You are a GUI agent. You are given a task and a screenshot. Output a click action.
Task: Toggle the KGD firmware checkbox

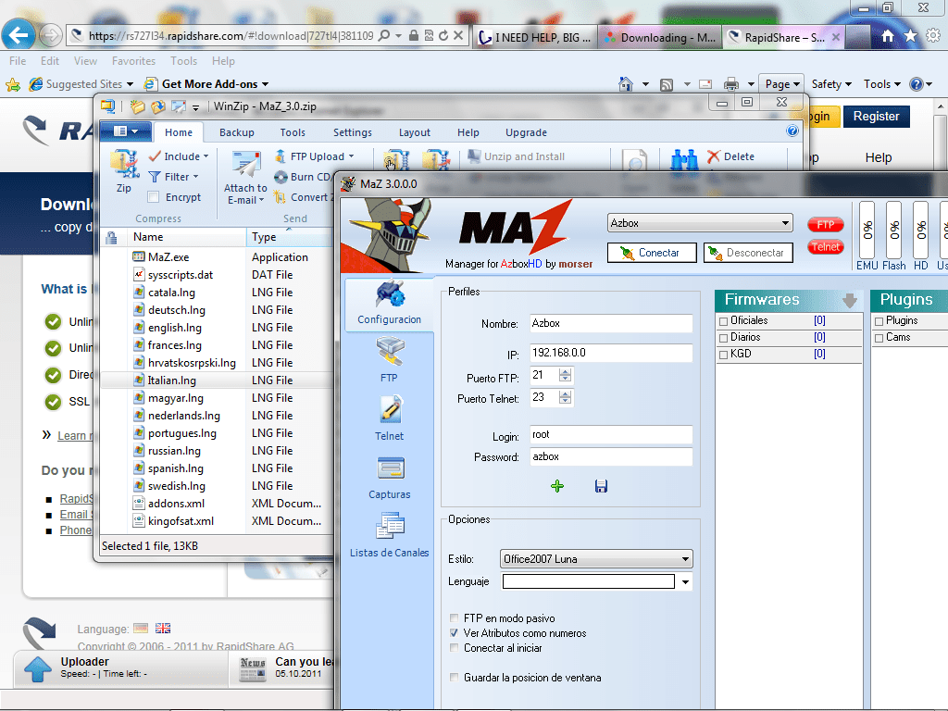pyautogui.click(x=723, y=355)
